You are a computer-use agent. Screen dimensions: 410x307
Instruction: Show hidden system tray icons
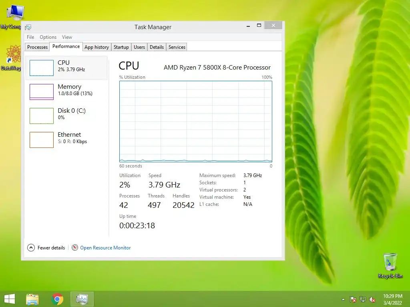pos(343,299)
